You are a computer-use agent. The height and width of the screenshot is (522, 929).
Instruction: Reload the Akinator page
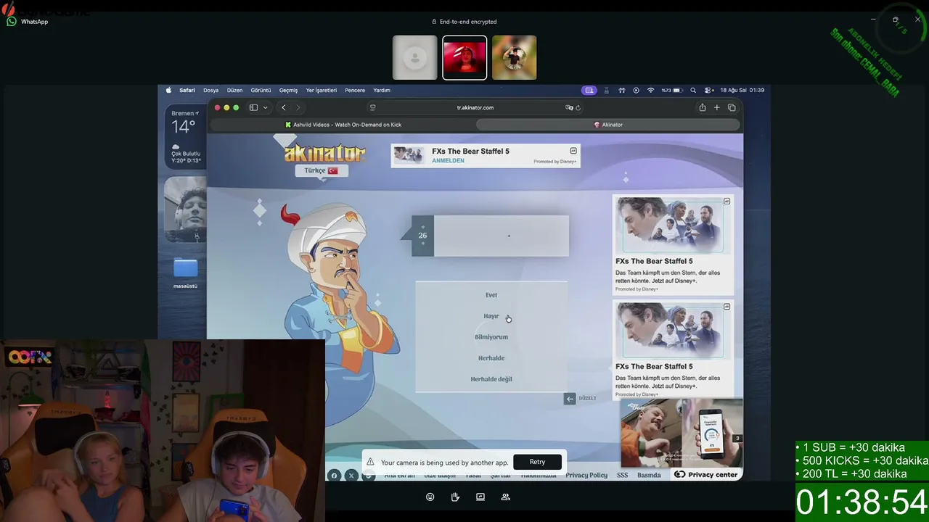[x=578, y=107]
